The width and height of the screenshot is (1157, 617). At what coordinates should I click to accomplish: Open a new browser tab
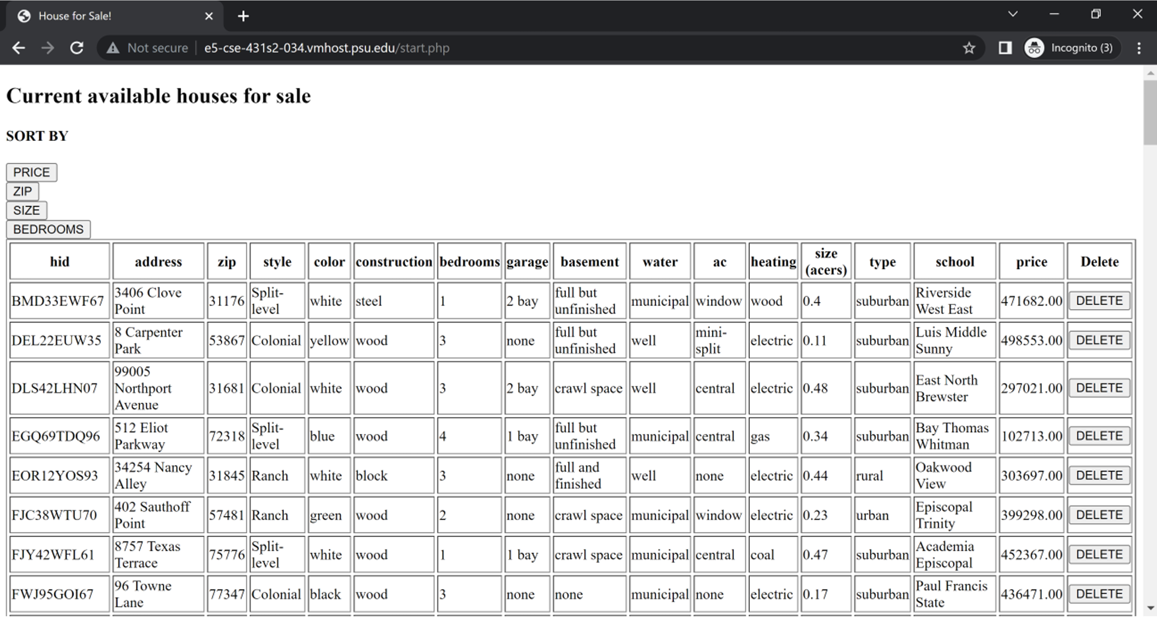[x=243, y=16]
